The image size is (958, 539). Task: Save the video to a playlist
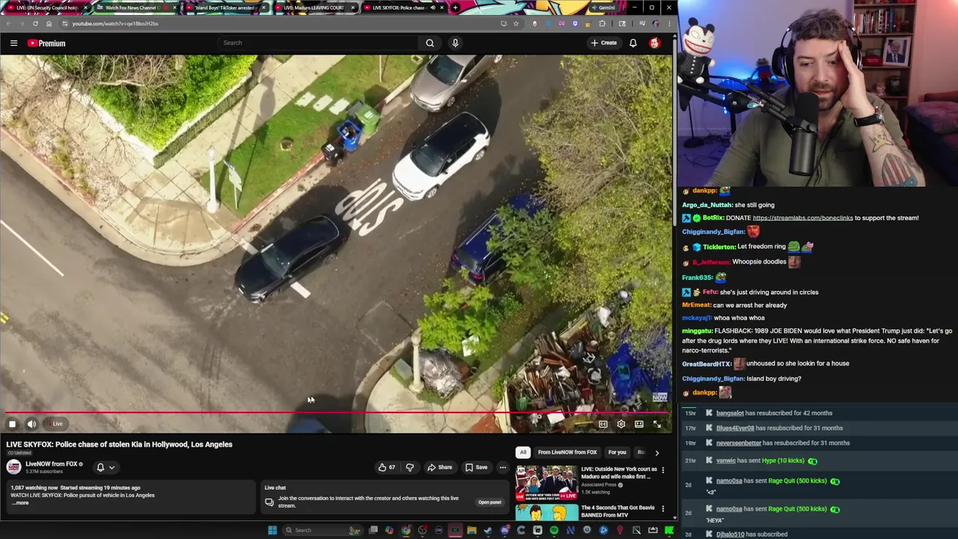(476, 467)
